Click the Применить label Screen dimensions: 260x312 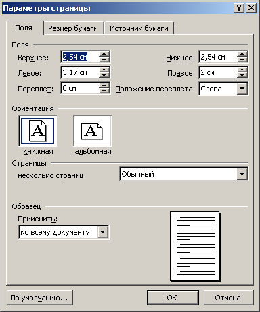click(x=38, y=219)
